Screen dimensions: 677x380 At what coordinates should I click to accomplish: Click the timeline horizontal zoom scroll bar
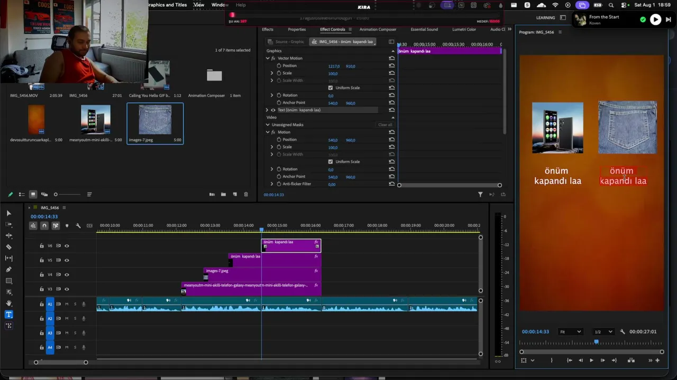pos(61,362)
